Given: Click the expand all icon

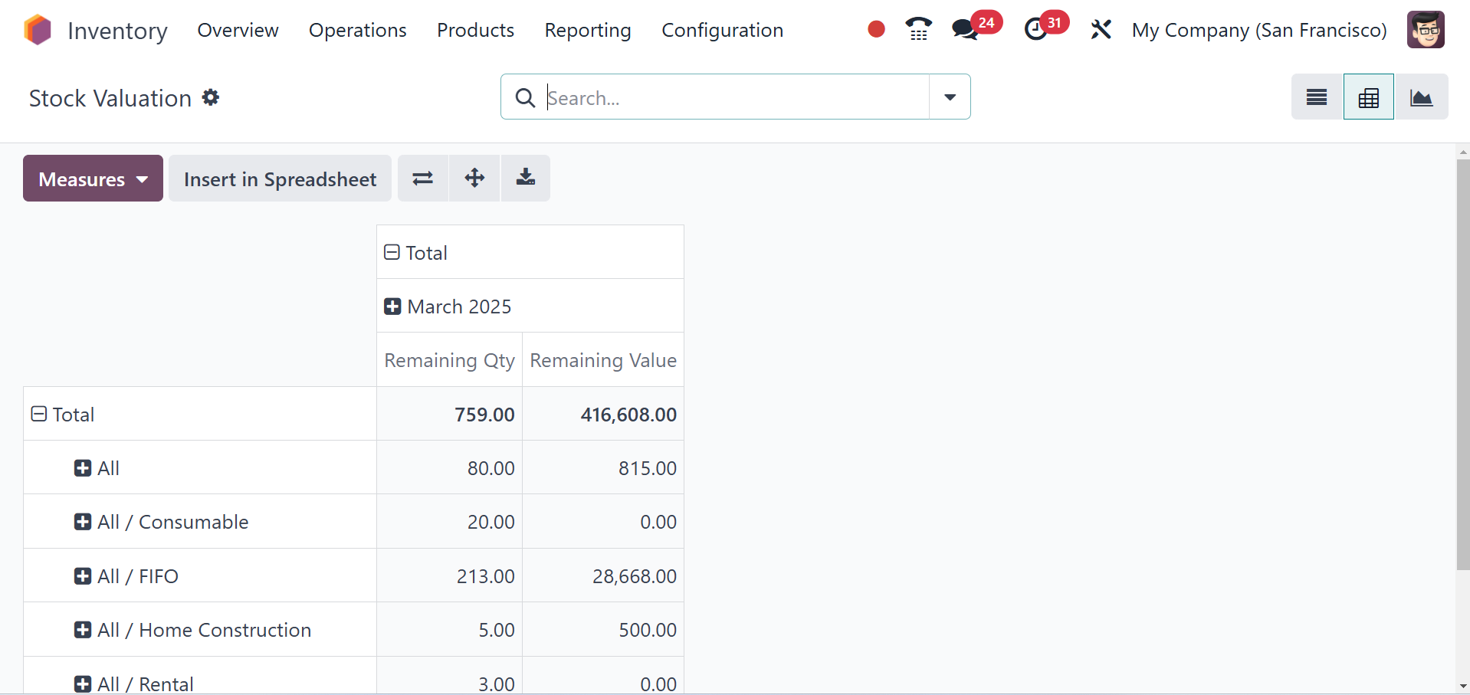Looking at the screenshot, I should (474, 179).
